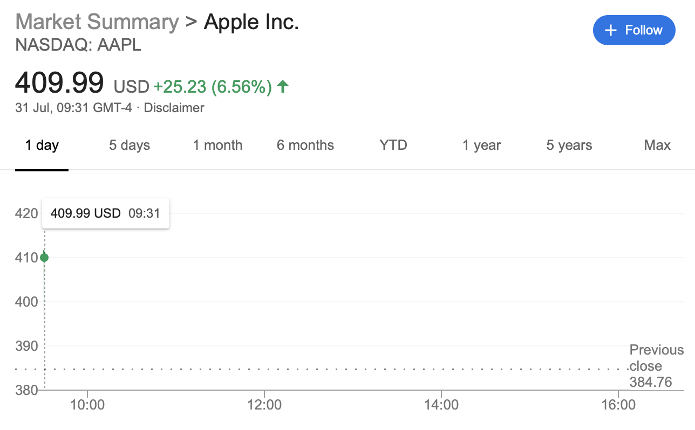This screenshot has height=430, width=695.
Task: Open the 1 year chart
Action: (x=481, y=145)
